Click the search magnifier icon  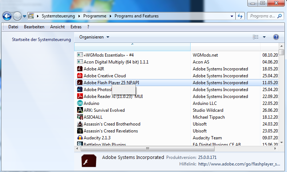pyautogui.click(x=279, y=16)
